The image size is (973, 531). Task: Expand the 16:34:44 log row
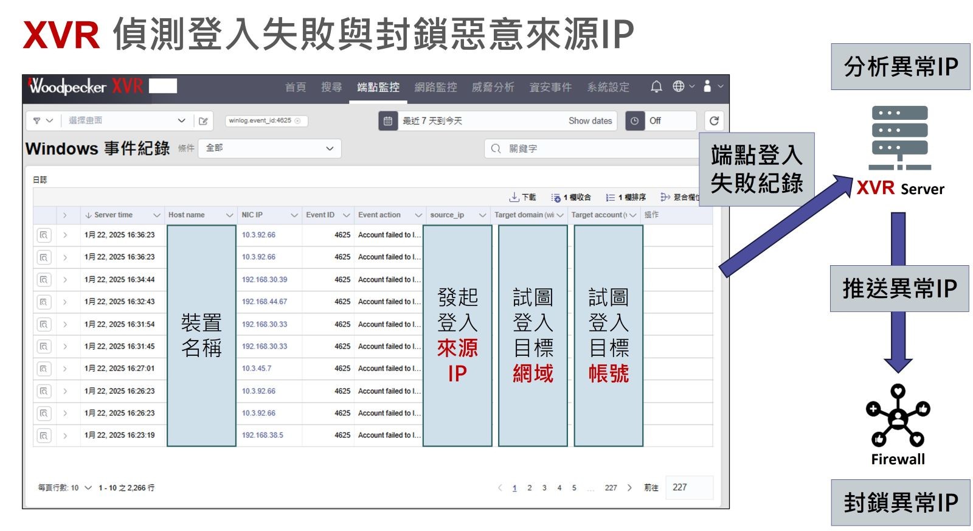pos(65,280)
